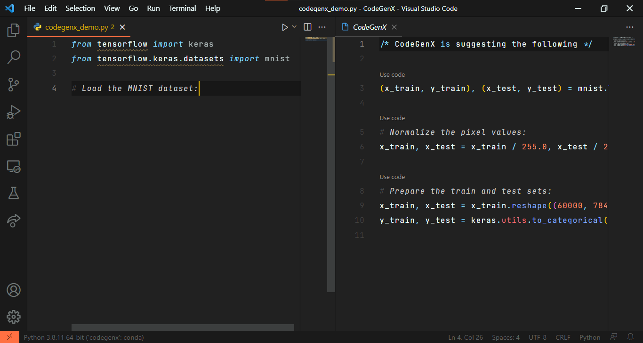The height and width of the screenshot is (343, 643).
Task: Open the Accounts menu
Action: [13, 289]
